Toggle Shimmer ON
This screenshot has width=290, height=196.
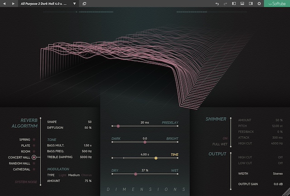point(225,138)
